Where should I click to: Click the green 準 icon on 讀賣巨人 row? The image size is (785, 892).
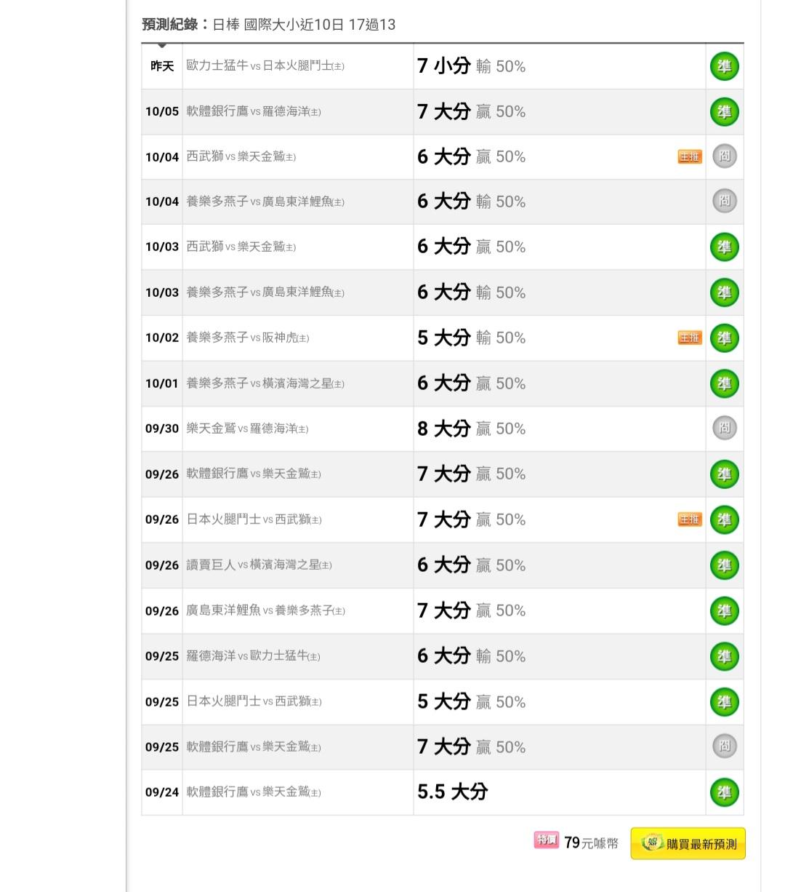[724, 565]
